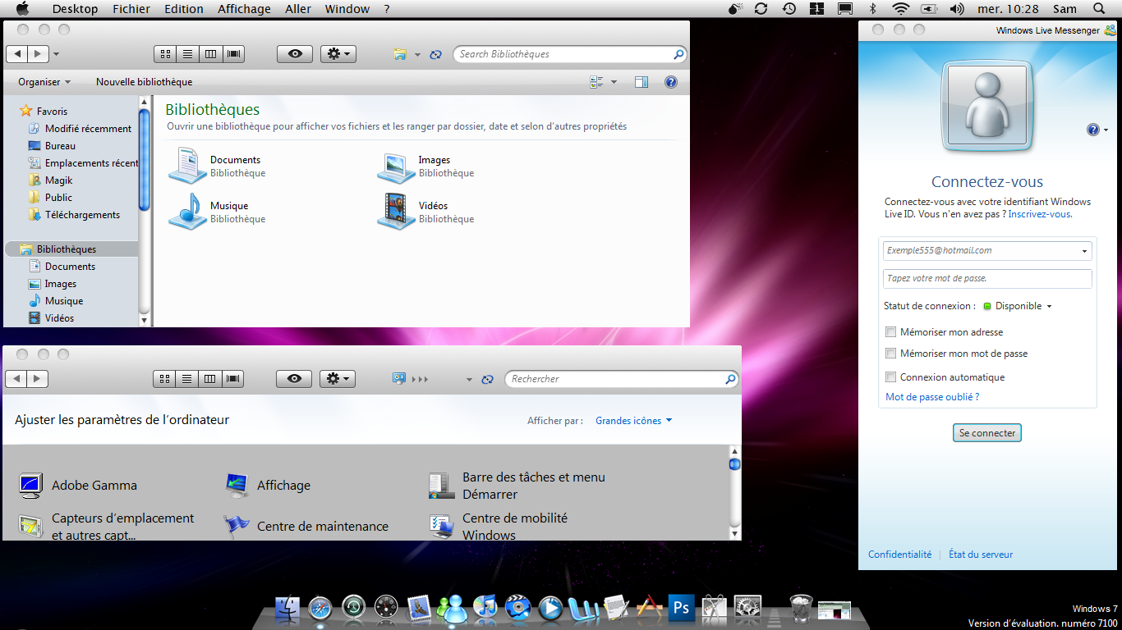
Task: Click Nouvelle bibliothèque button
Action: [x=145, y=82]
